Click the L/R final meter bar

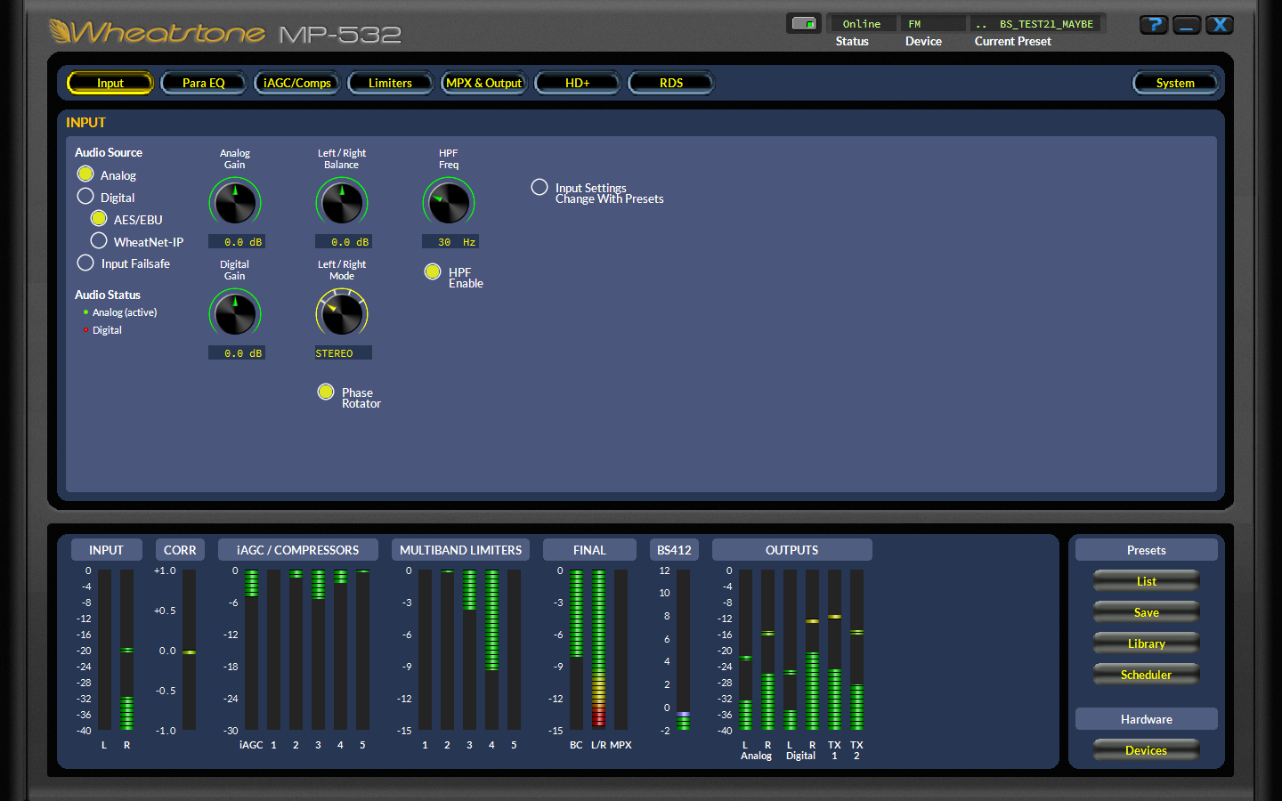coord(598,650)
